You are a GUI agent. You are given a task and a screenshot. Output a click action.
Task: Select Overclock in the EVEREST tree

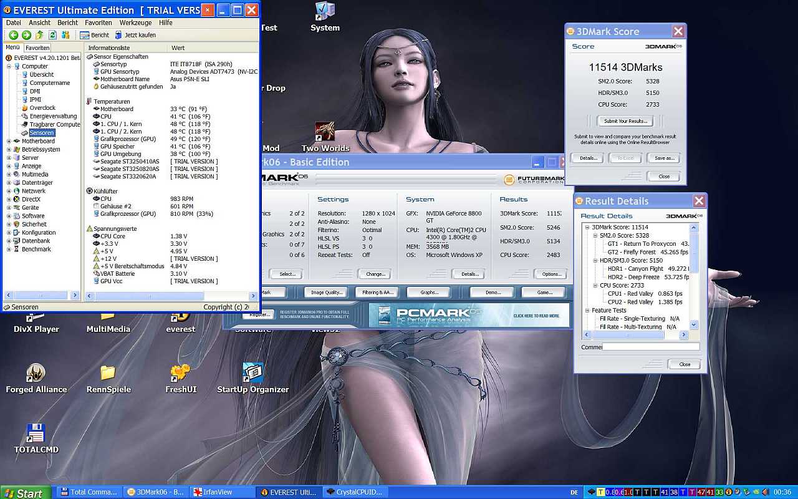[x=42, y=108]
